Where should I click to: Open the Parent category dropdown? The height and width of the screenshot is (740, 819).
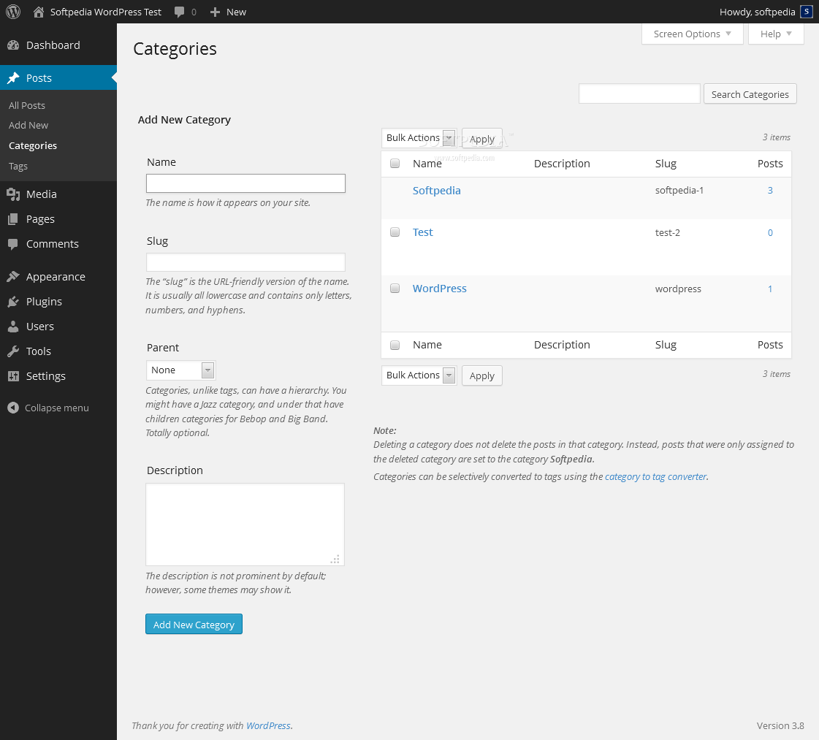(x=180, y=370)
